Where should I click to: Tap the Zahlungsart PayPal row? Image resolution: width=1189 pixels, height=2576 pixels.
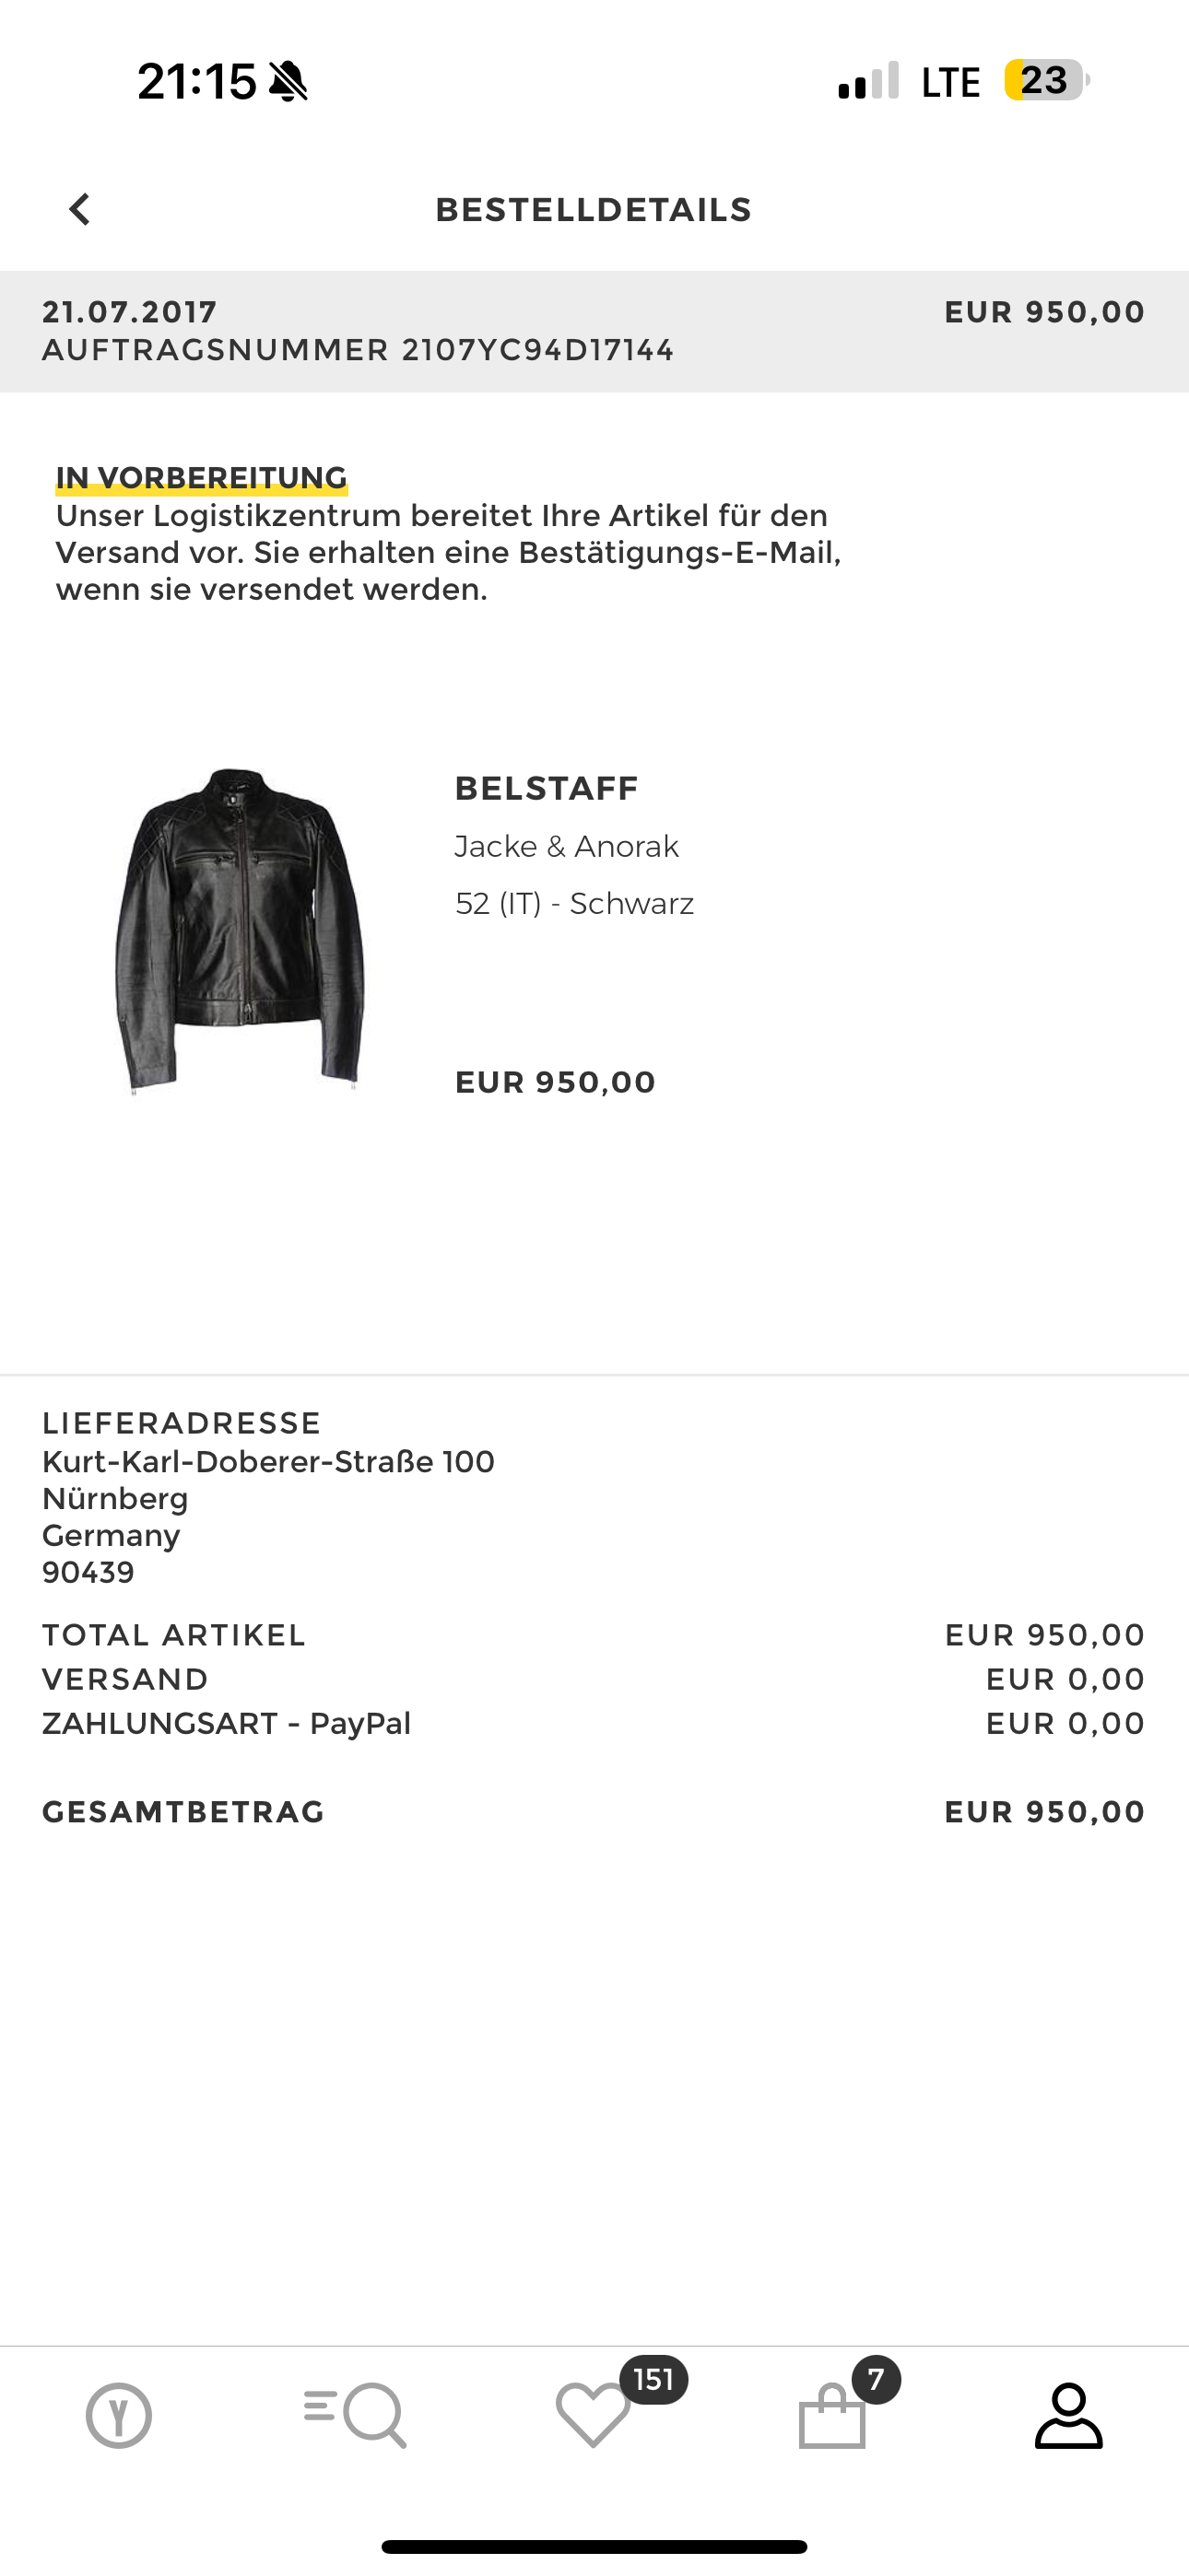594,1723
